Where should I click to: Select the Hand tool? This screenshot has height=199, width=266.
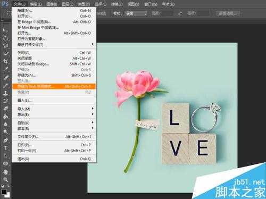tap(5, 172)
